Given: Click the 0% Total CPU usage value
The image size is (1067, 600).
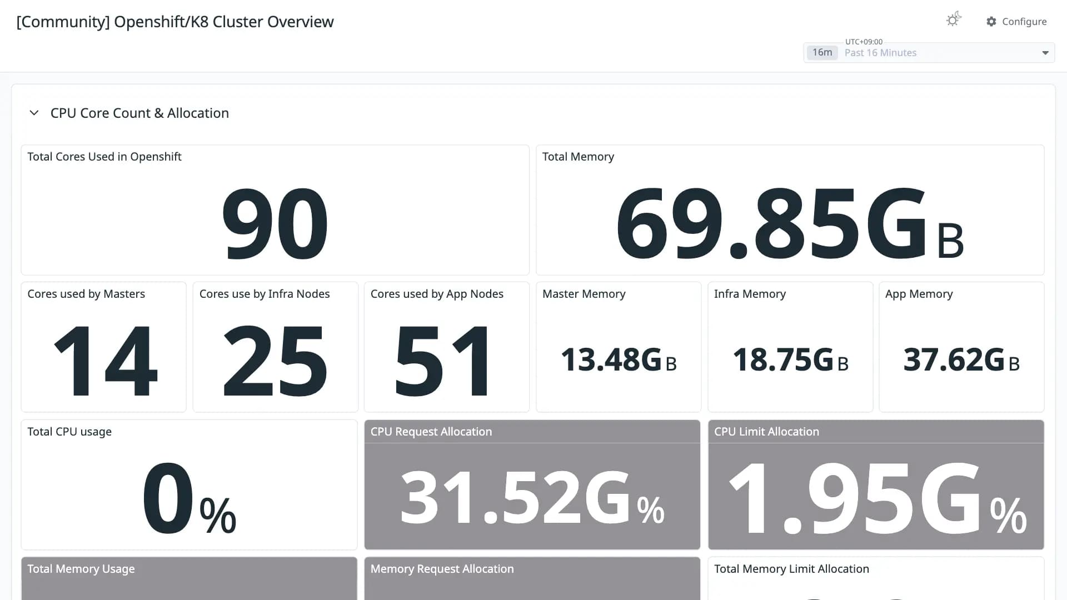Looking at the screenshot, I should click(189, 498).
